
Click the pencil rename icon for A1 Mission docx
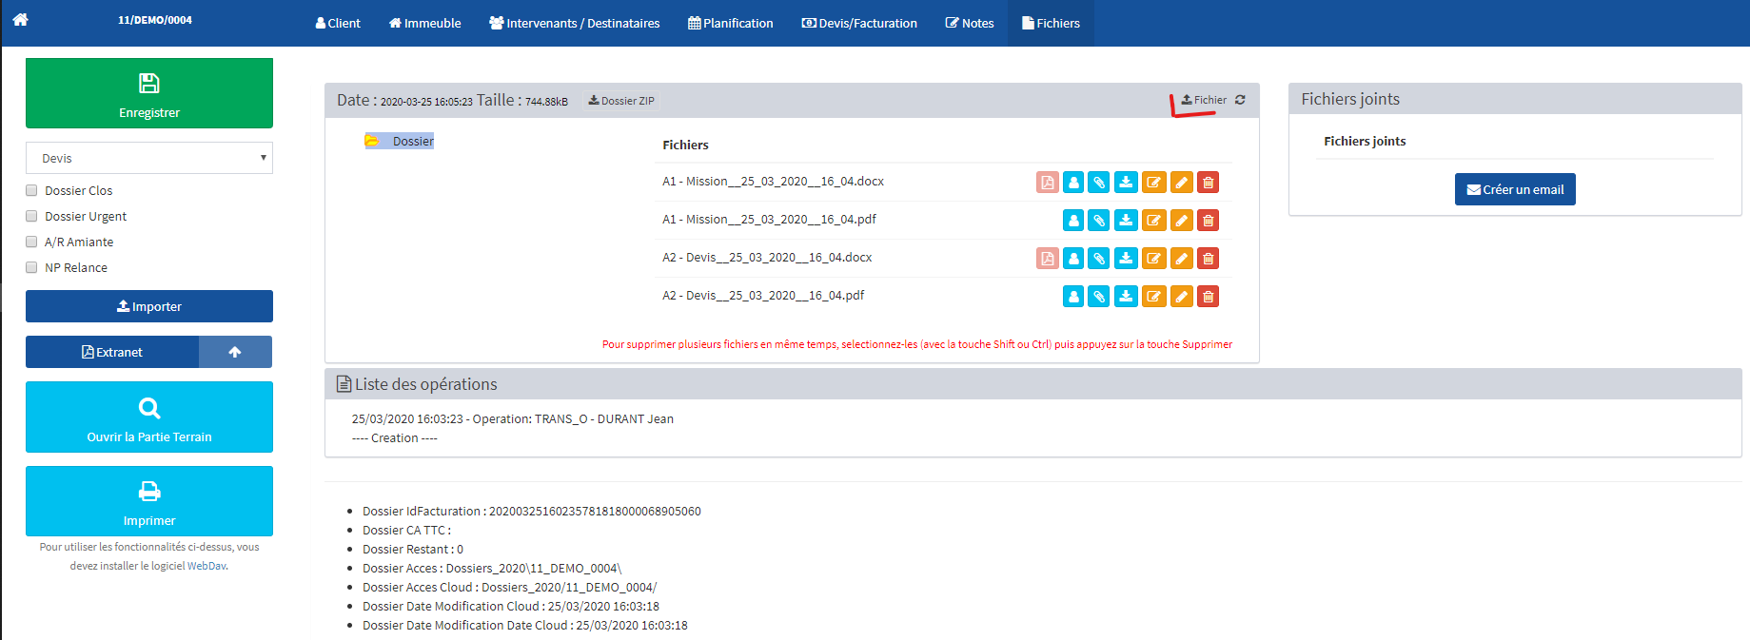click(x=1181, y=183)
